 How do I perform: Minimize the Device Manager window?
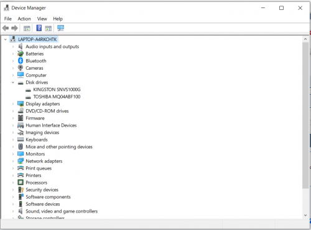coord(263,8)
